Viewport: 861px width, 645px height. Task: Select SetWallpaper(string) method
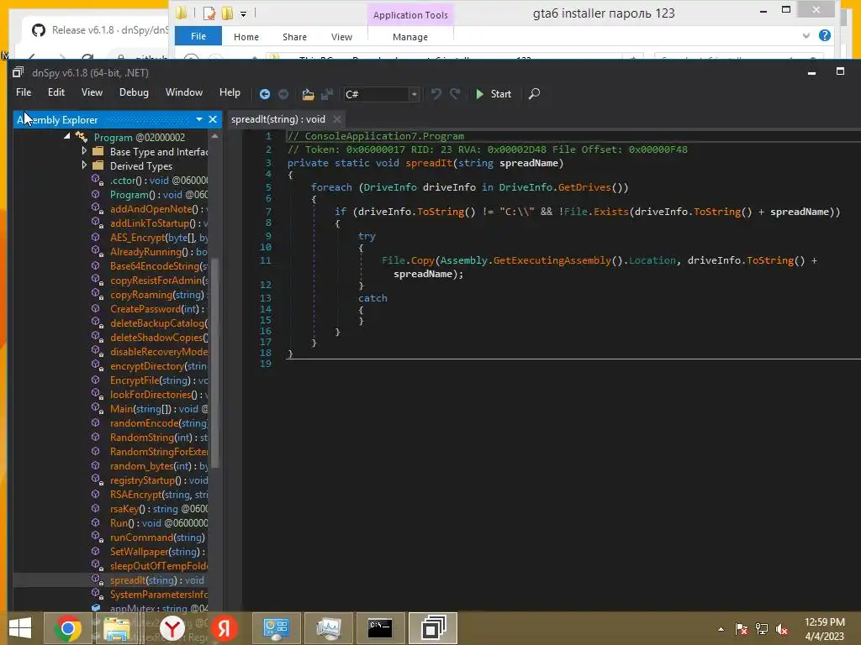(x=157, y=551)
